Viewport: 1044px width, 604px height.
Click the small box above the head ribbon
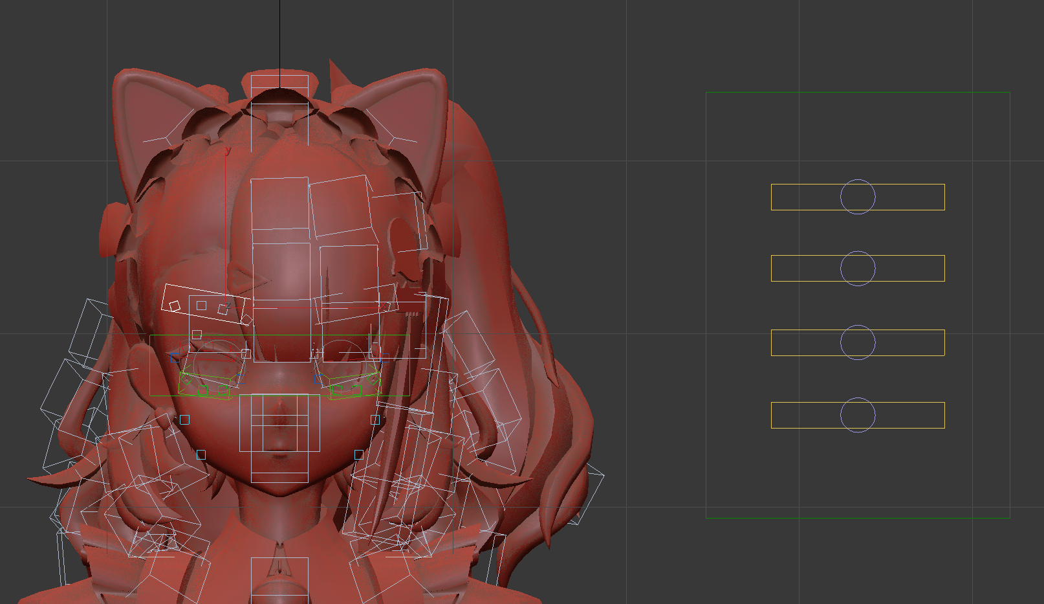[278, 82]
